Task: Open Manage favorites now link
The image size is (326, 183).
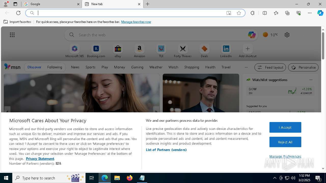Action: click(x=136, y=22)
